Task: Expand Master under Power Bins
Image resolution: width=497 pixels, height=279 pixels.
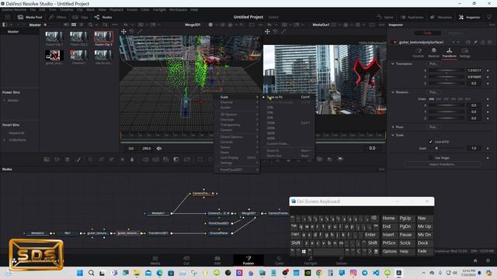Action: pos(5,100)
